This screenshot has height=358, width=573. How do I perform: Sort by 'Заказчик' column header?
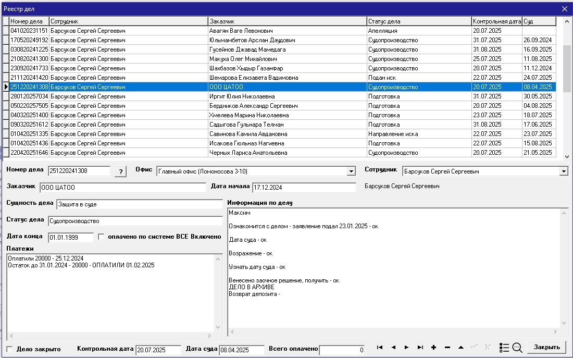[x=287, y=21]
